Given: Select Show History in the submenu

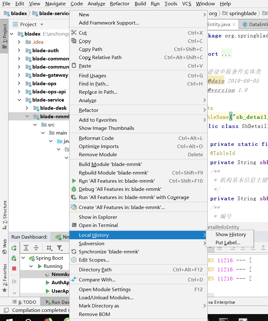Looking at the screenshot, I should 230,235.
